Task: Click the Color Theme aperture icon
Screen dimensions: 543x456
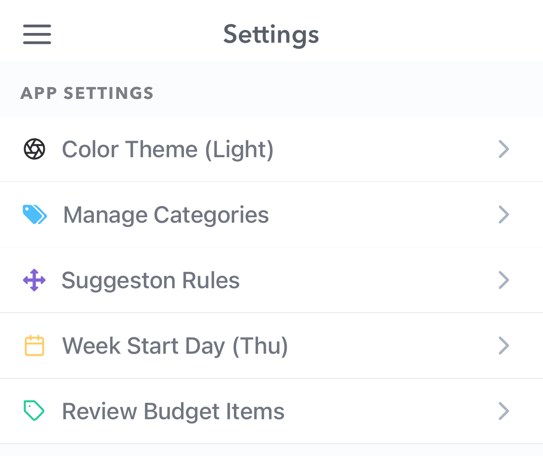Action: coord(34,149)
